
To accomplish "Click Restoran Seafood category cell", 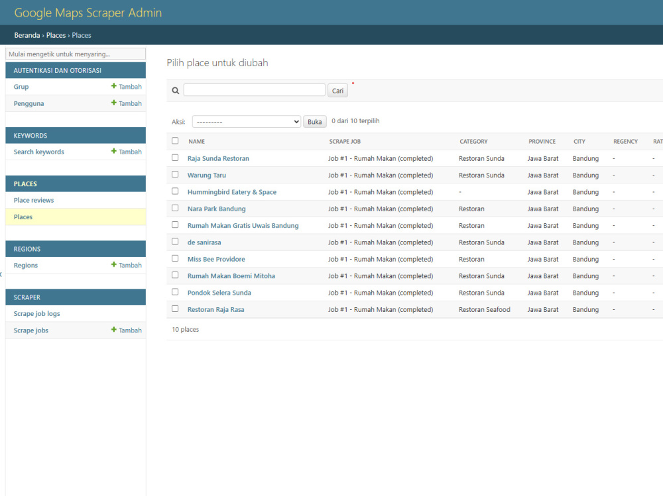I will [485, 310].
